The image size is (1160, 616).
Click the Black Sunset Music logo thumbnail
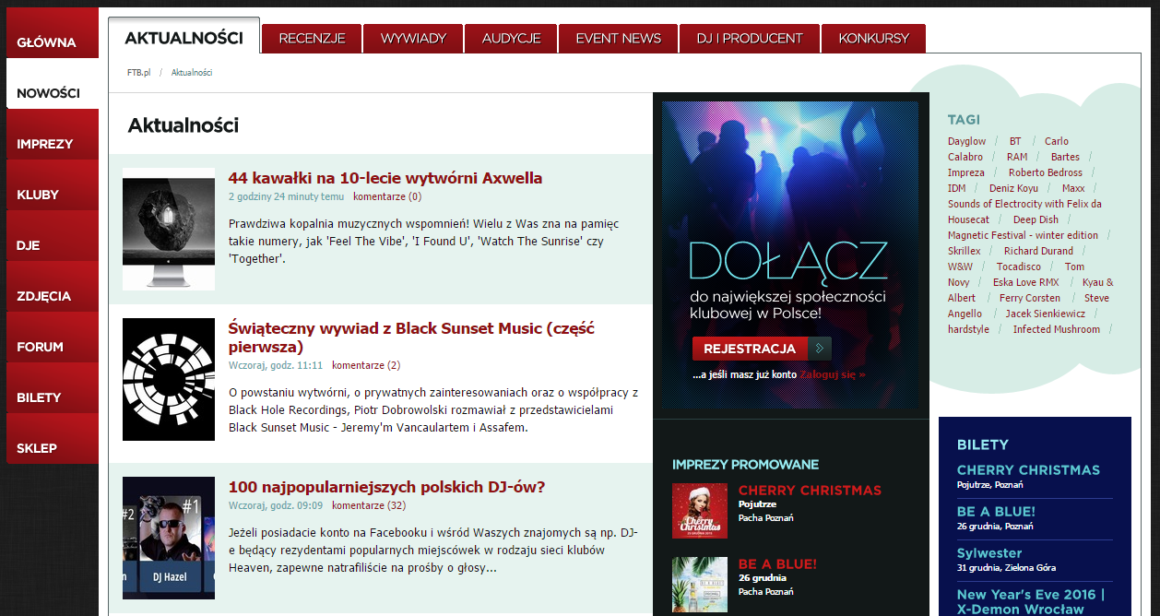click(169, 379)
